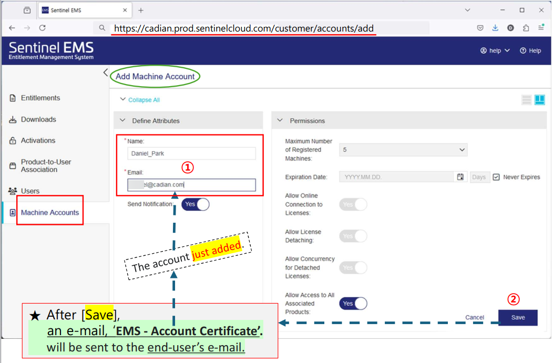Collapse the left sidebar with the arrow
This screenshot has height=363, width=553.
point(106,72)
